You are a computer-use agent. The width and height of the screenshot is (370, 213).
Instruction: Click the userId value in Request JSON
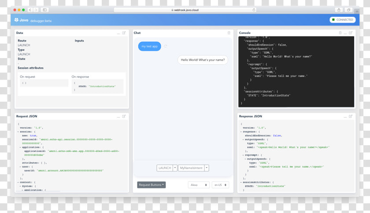tap(70, 170)
